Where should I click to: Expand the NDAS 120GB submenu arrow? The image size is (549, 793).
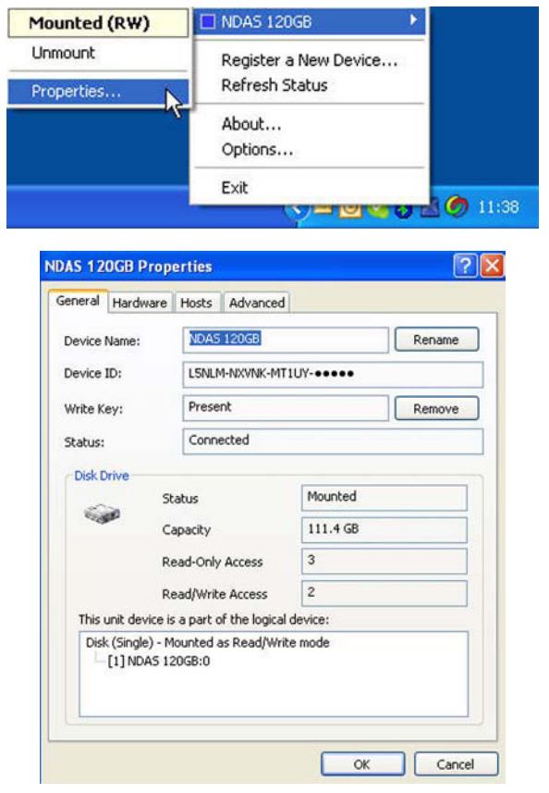click(413, 20)
